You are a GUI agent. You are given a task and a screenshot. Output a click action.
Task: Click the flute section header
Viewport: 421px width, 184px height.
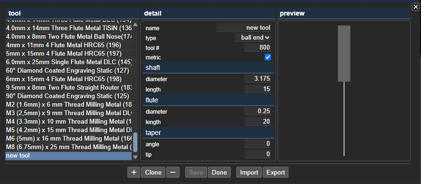click(208, 100)
